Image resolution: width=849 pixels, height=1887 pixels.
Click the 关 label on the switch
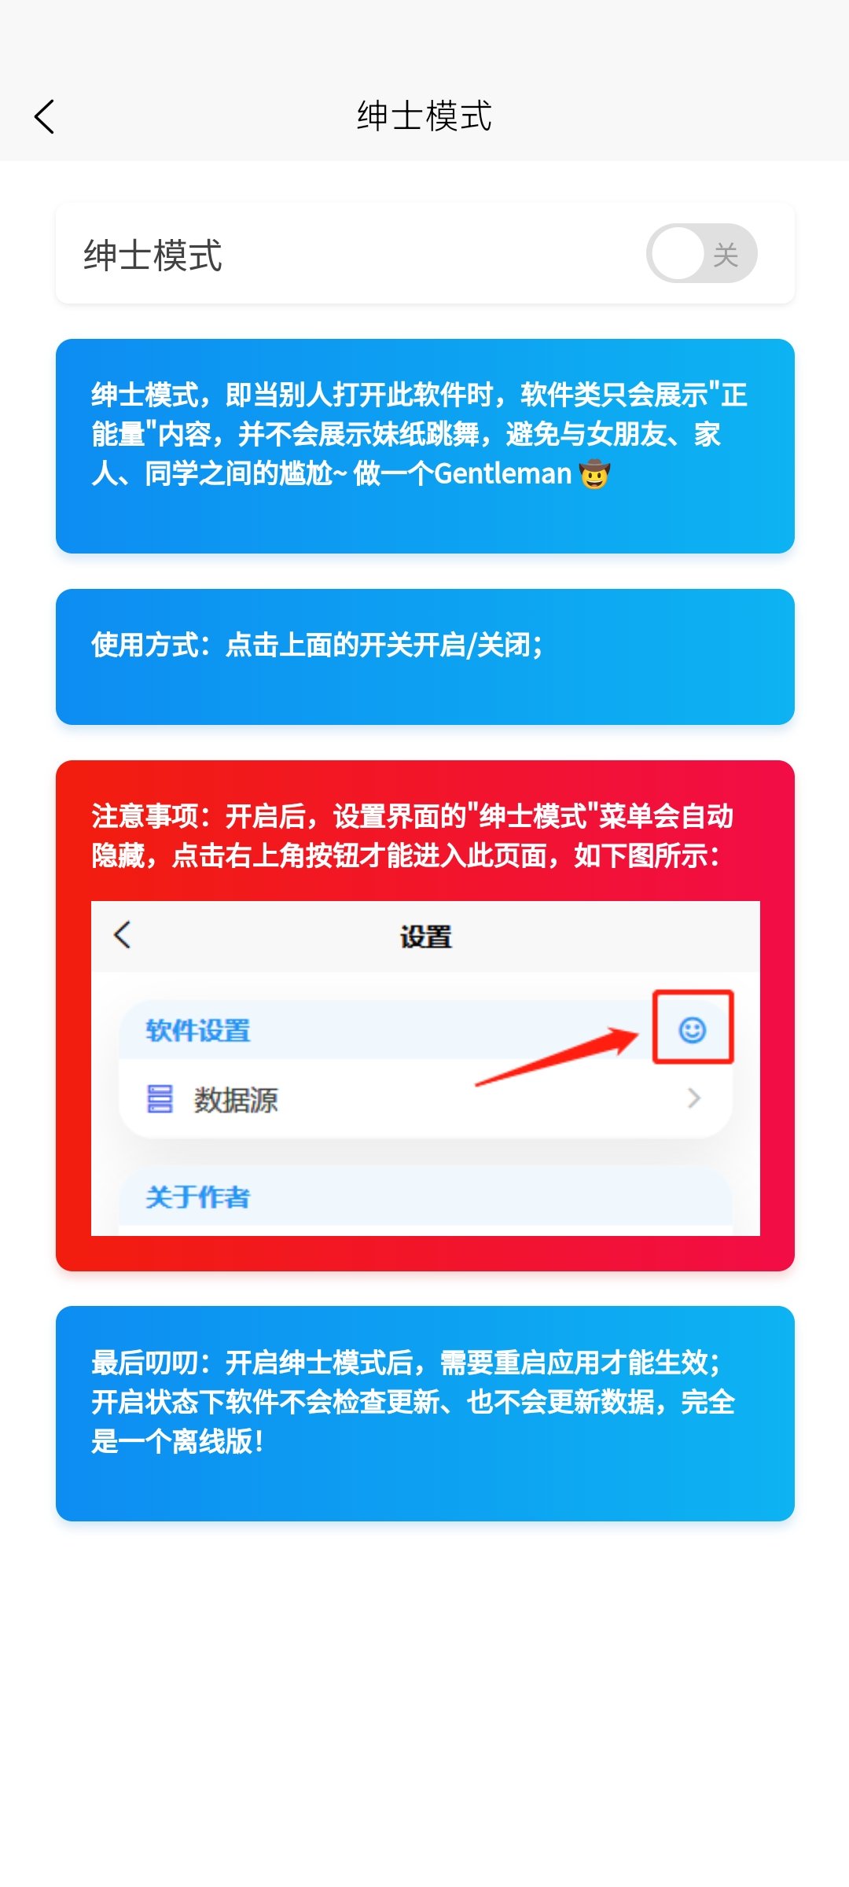(726, 255)
